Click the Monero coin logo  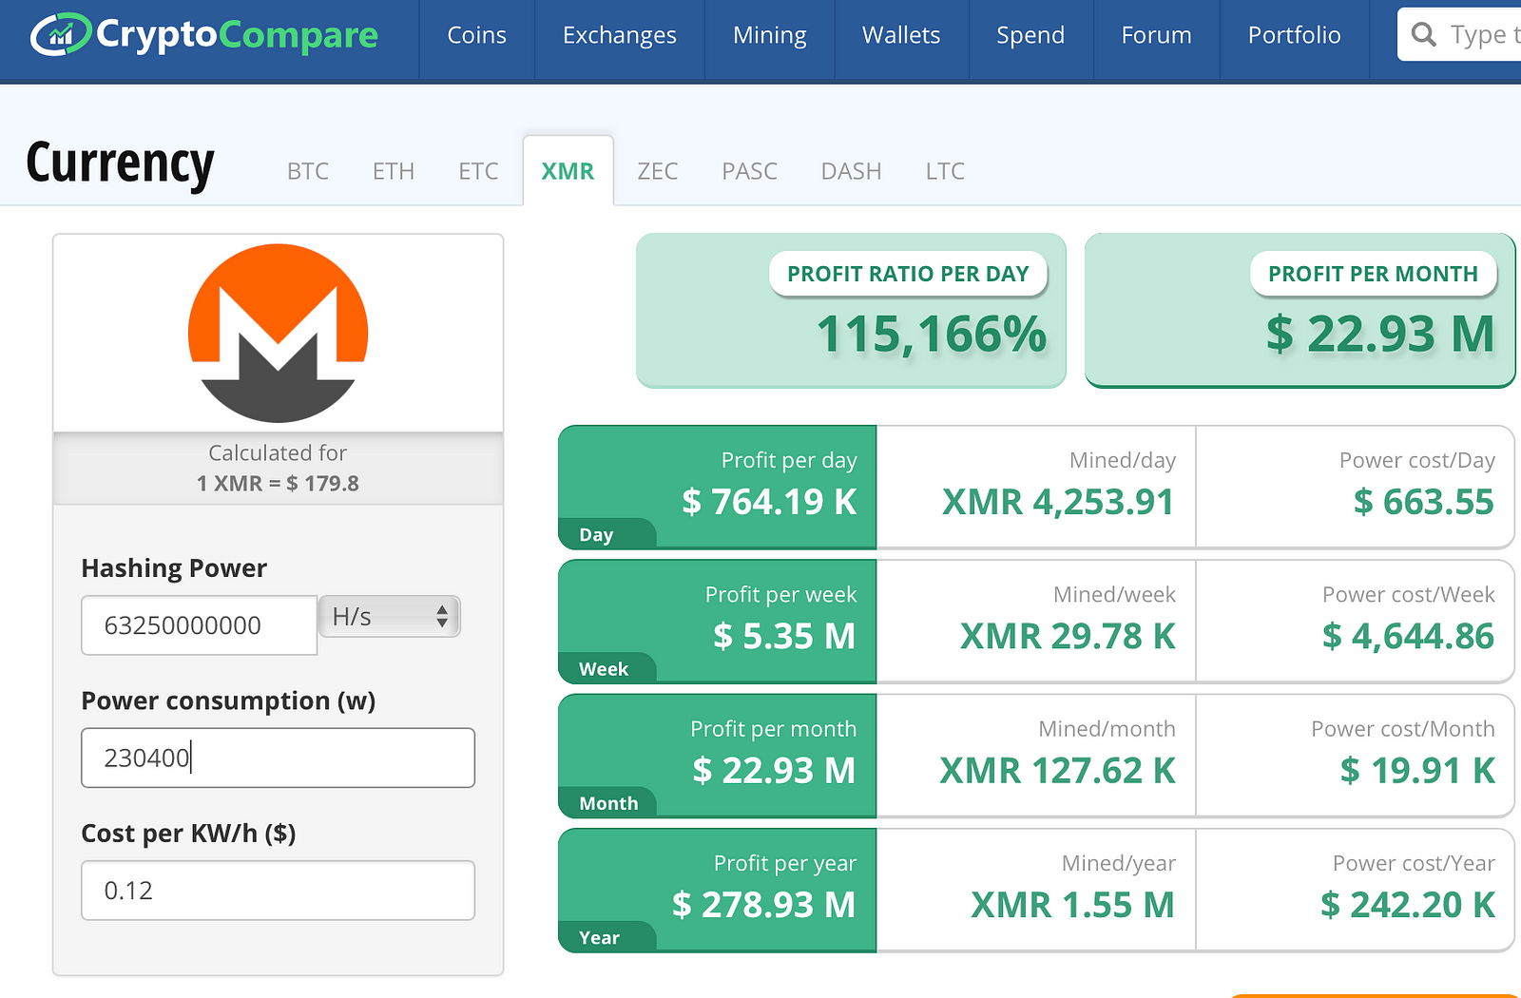tap(278, 333)
